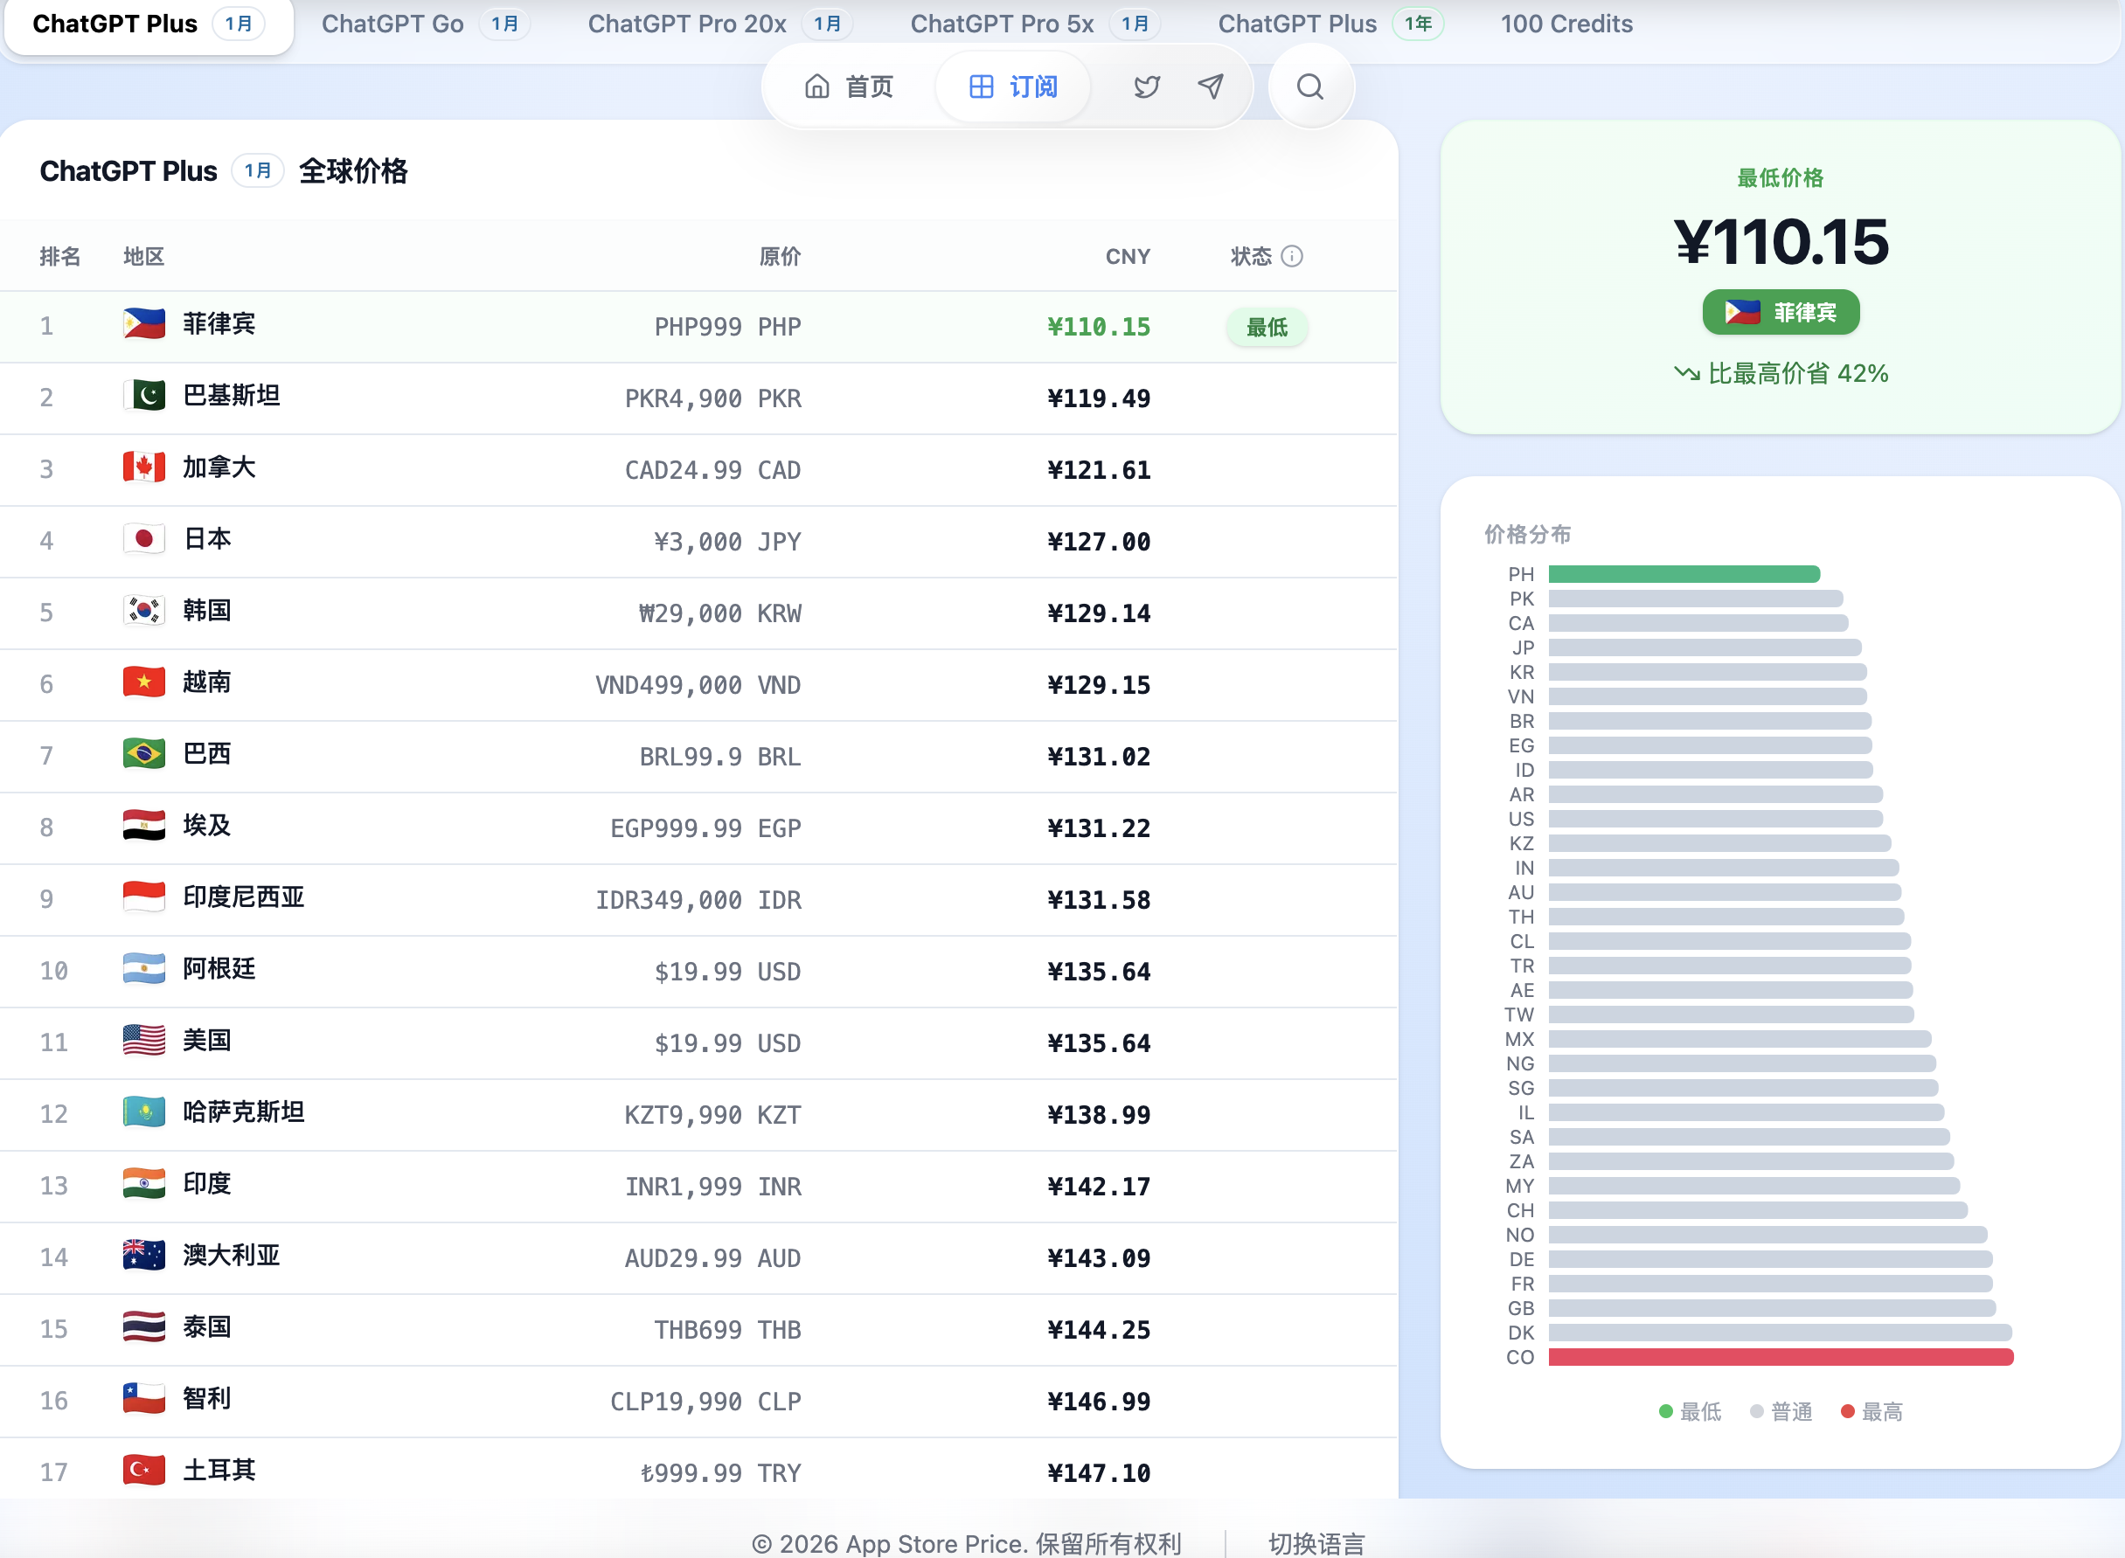Open the search magnifier icon
Viewport: 2125px width, 1558px height.
1309,87
